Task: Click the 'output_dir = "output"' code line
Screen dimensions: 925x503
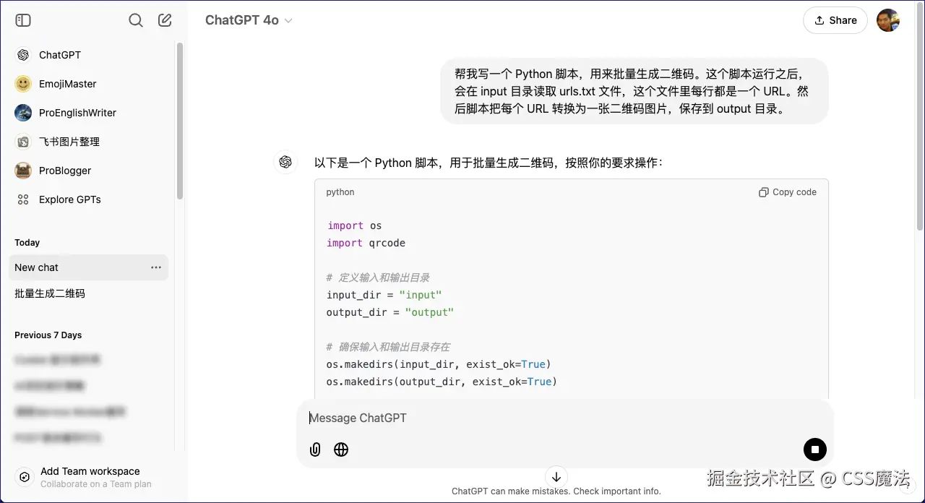Action: point(390,312)
